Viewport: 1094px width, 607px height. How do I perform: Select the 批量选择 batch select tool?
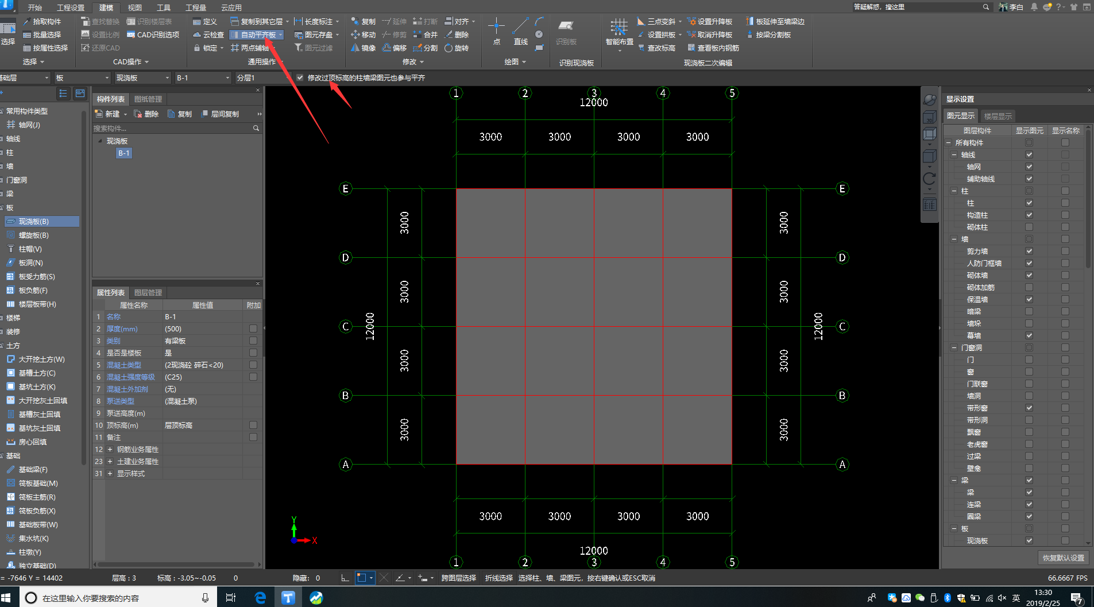point(42,34)
